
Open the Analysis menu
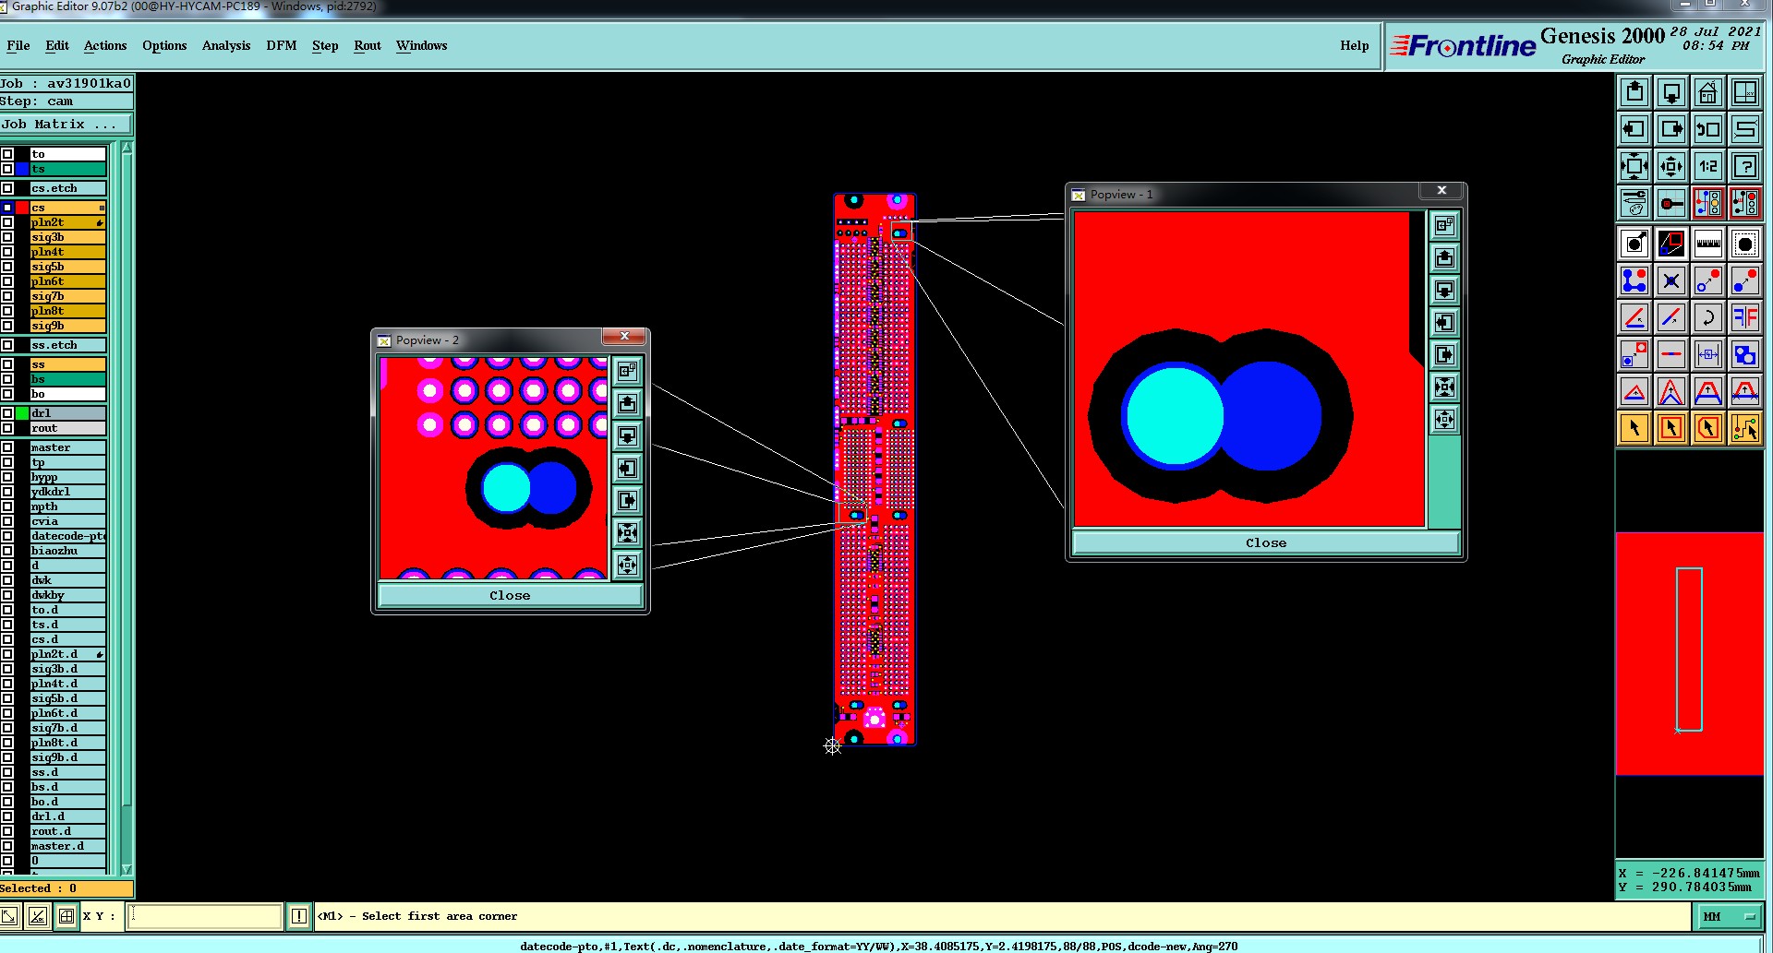point(226,45)
